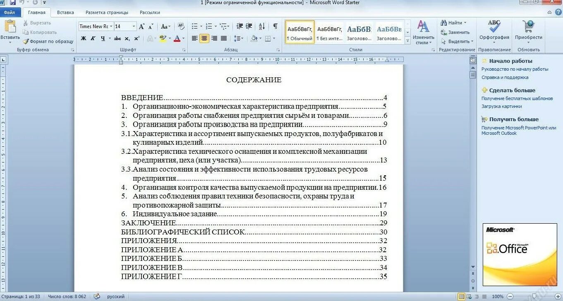The image size is (563, 301).
Task: Toggle show paragraph marks (¶)
Action: point(275,26)
